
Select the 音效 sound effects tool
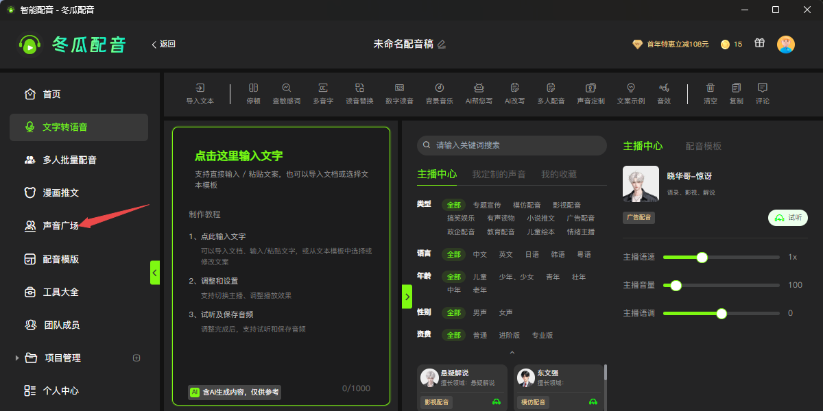[x=664, y=94]
